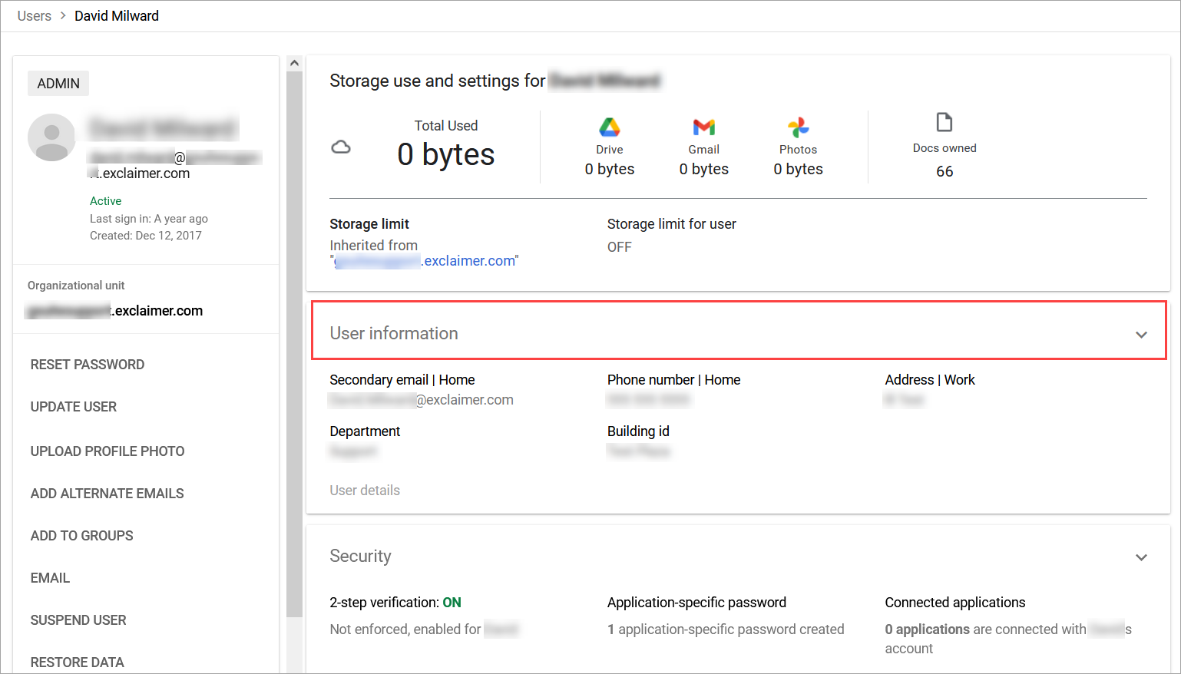Expand the User information section chevron
Viewport: 1181px width, 674px height.
pyautogui.click(x=1141, y=335)
